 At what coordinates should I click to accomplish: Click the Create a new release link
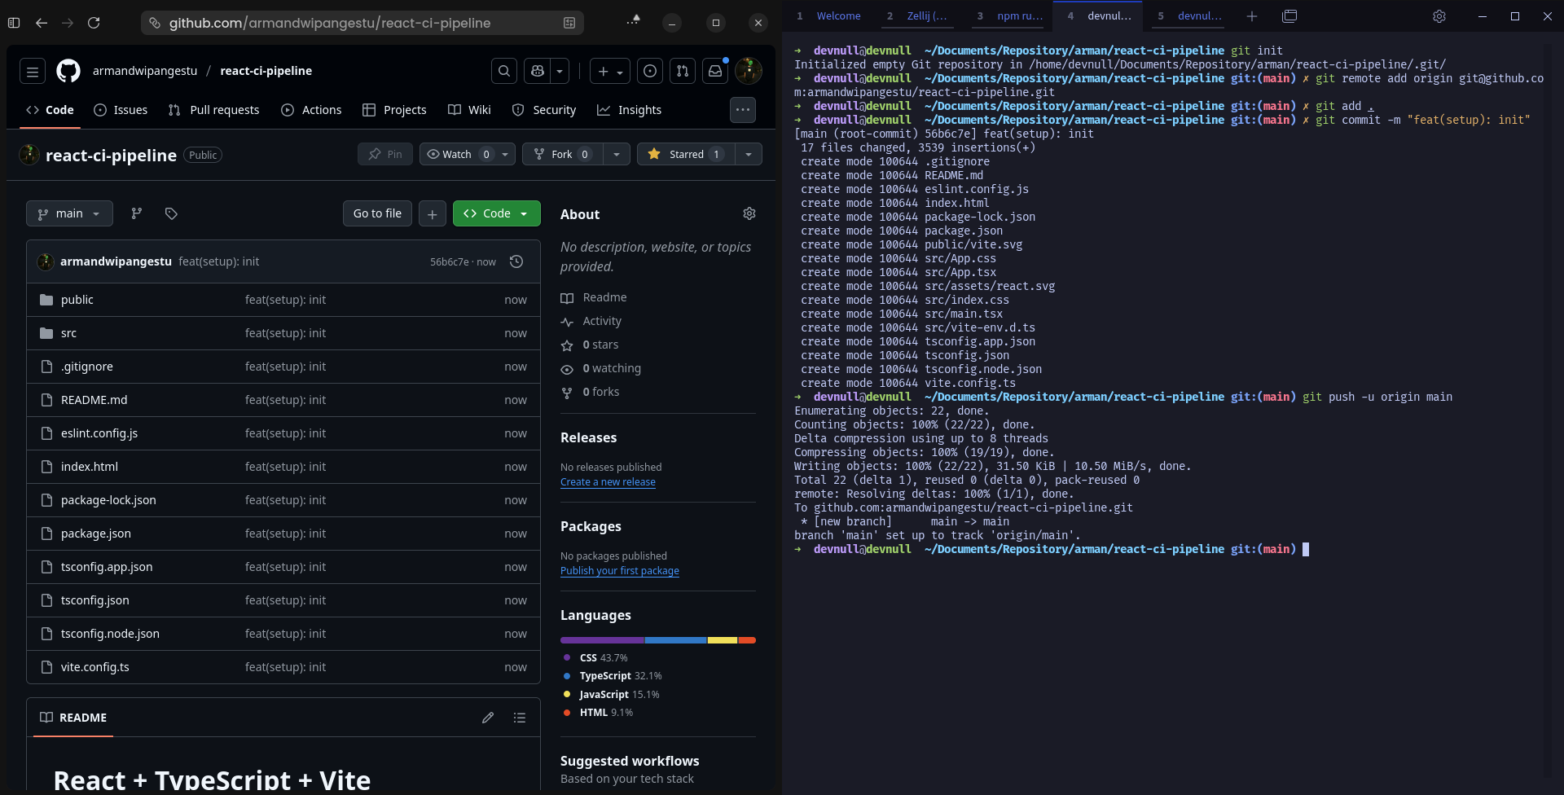[608, 481]
